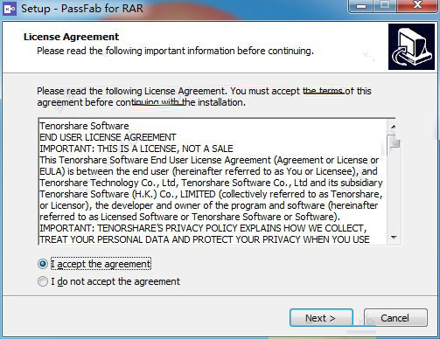
Task: Close the PassFab for RAR setup window
Action: (x=417, y=6)
